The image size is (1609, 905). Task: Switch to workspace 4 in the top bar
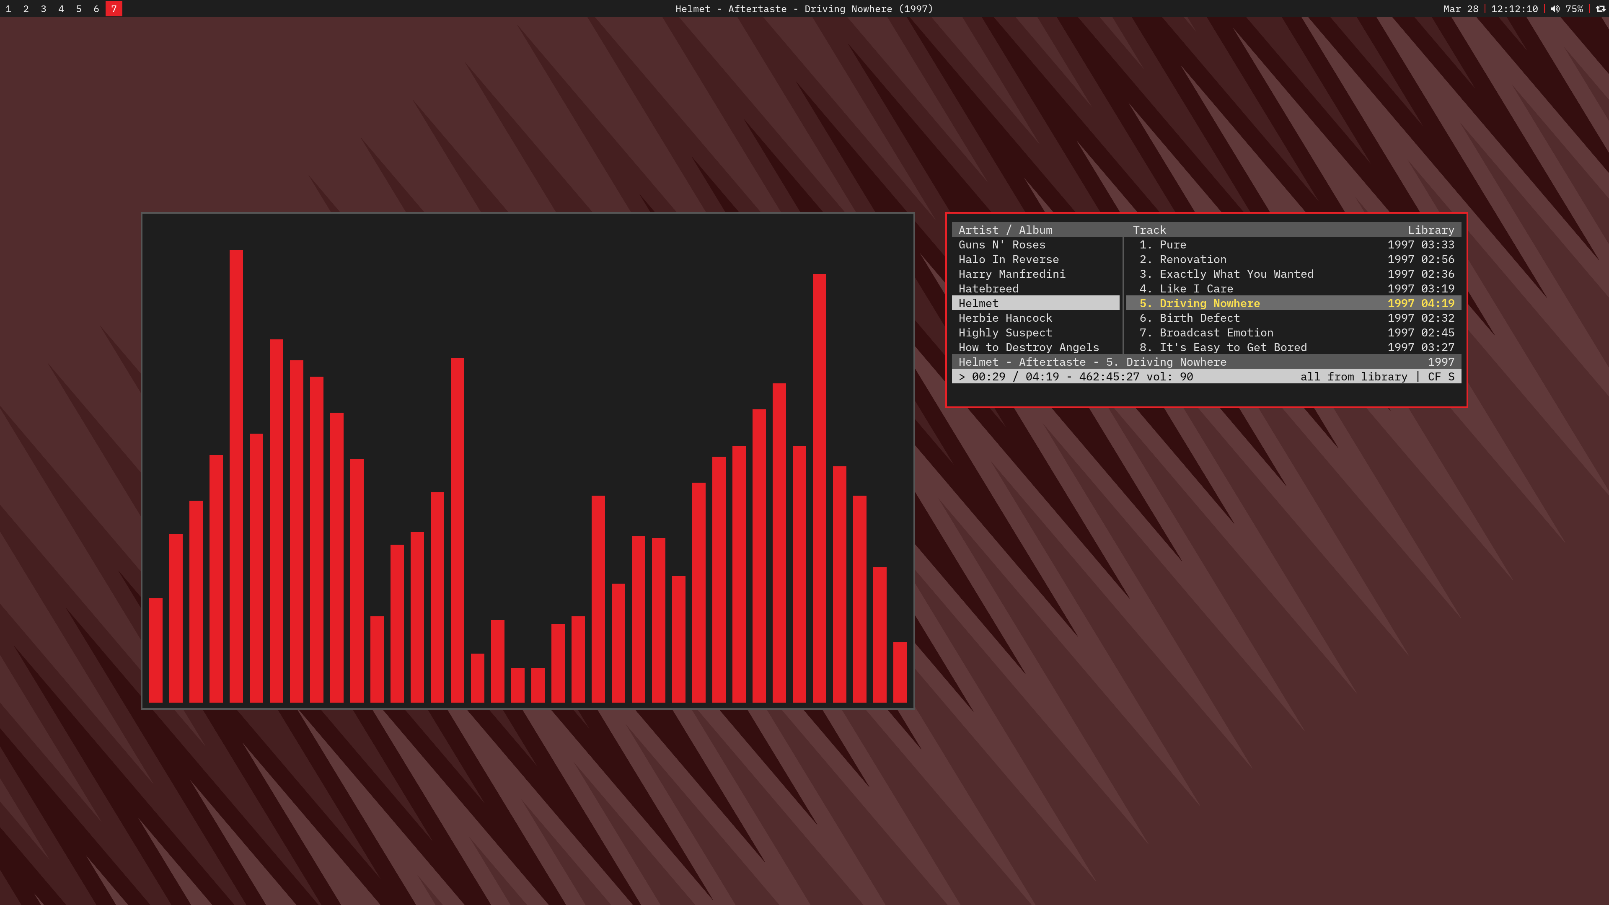click(x=61, y=9)
